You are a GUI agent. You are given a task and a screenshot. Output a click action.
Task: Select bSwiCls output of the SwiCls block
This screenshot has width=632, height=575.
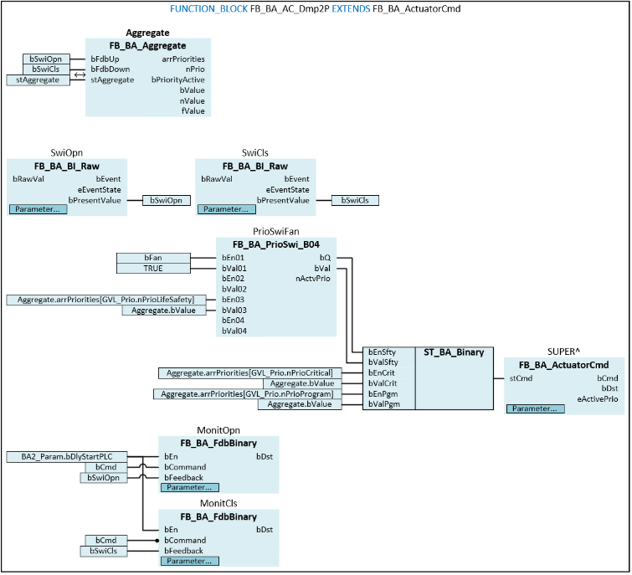355,200
